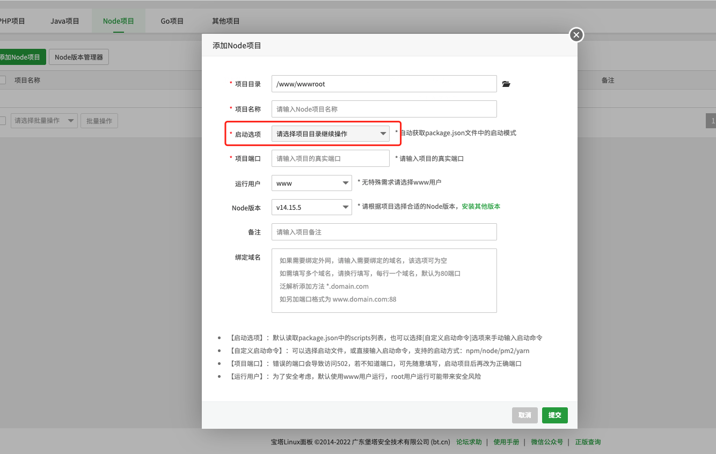The height and width of the screenshot is (454, 716).
Task: Focus the 项目目录 input with /www/wwwroot
Action: [384, 84]
